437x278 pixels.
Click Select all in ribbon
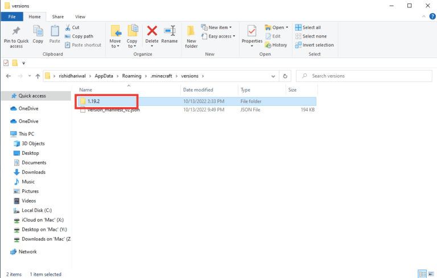(308, 27)
